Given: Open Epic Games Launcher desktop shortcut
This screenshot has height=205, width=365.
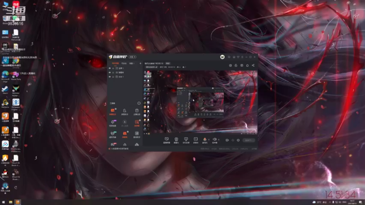Looking at the screenshot, I should click(5, 48).
